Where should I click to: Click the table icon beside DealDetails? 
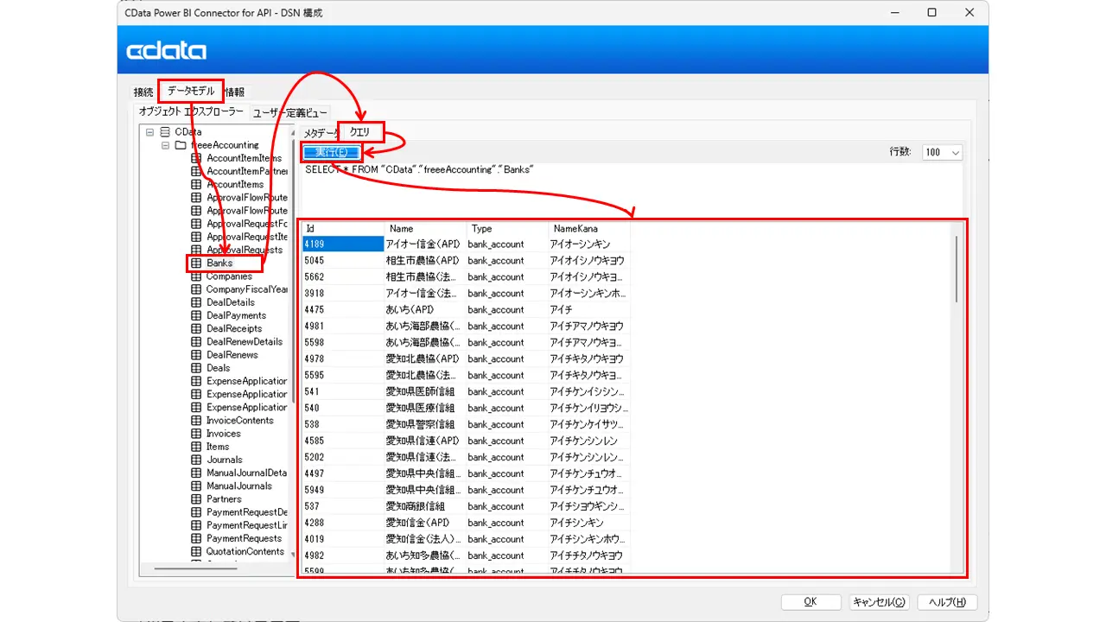point(196,302)
